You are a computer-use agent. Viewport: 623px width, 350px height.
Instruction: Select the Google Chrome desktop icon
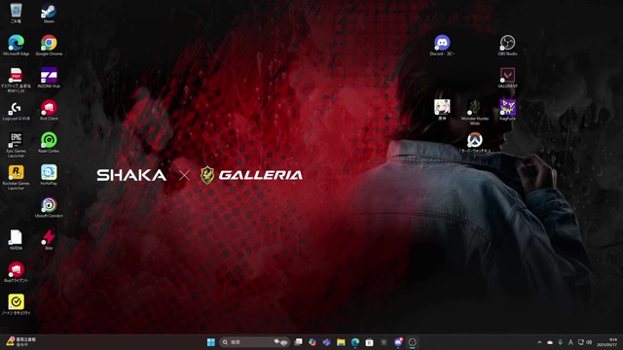(49, 46)
